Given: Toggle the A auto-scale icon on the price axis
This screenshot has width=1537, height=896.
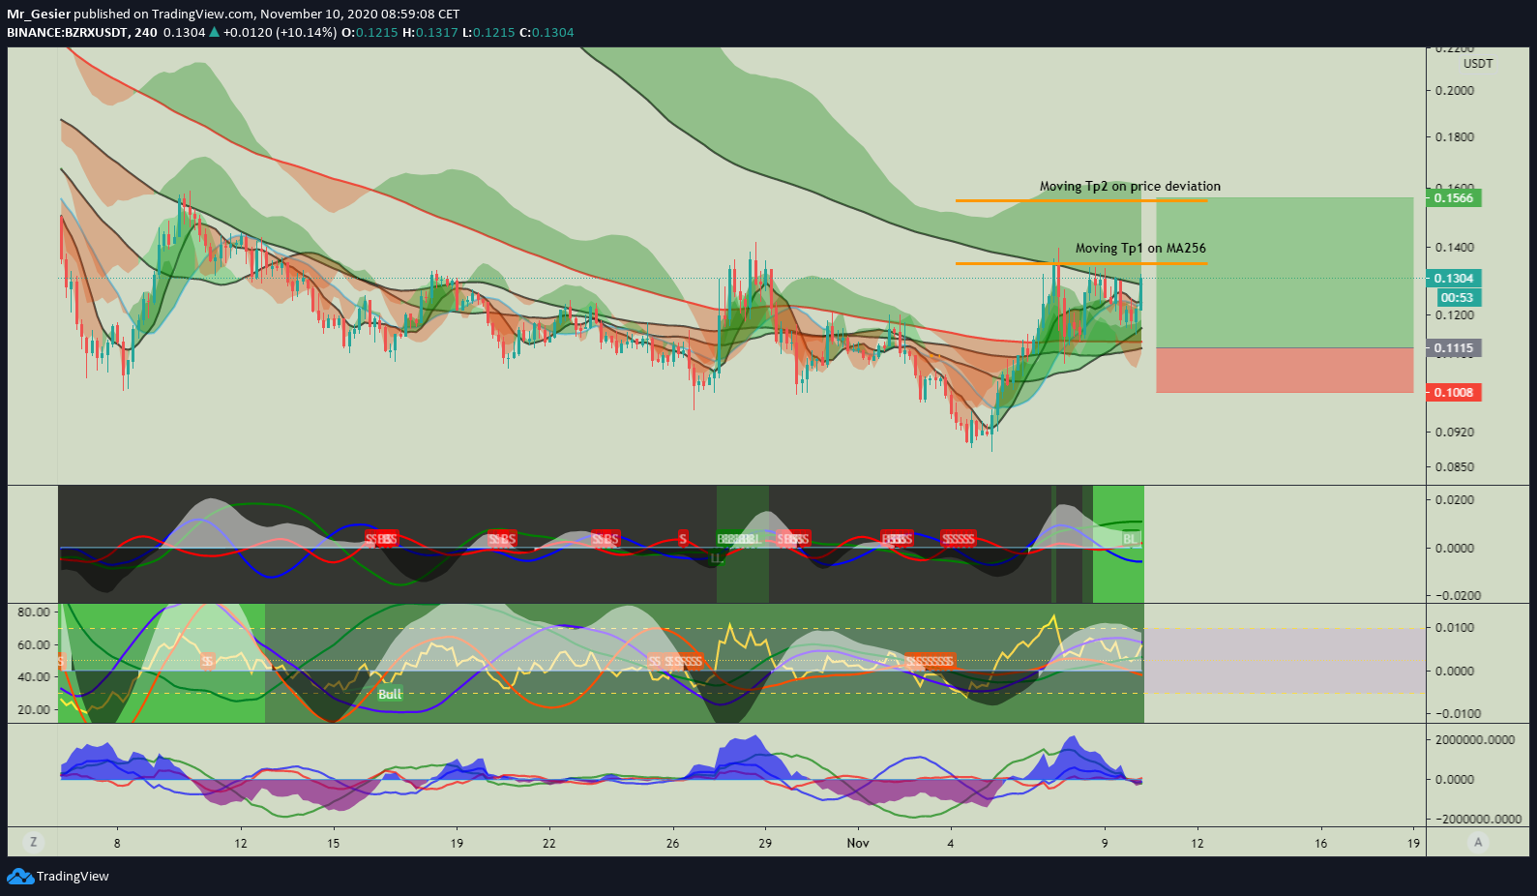Looking at the screenshot, I should [x=1477, y=843].
